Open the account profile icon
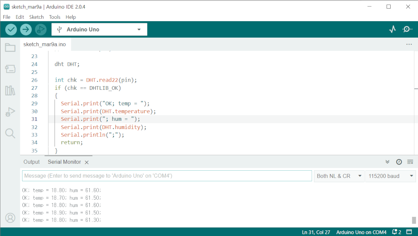The width and height of the screenshot is (418, 236). click(x=10, y=218)
